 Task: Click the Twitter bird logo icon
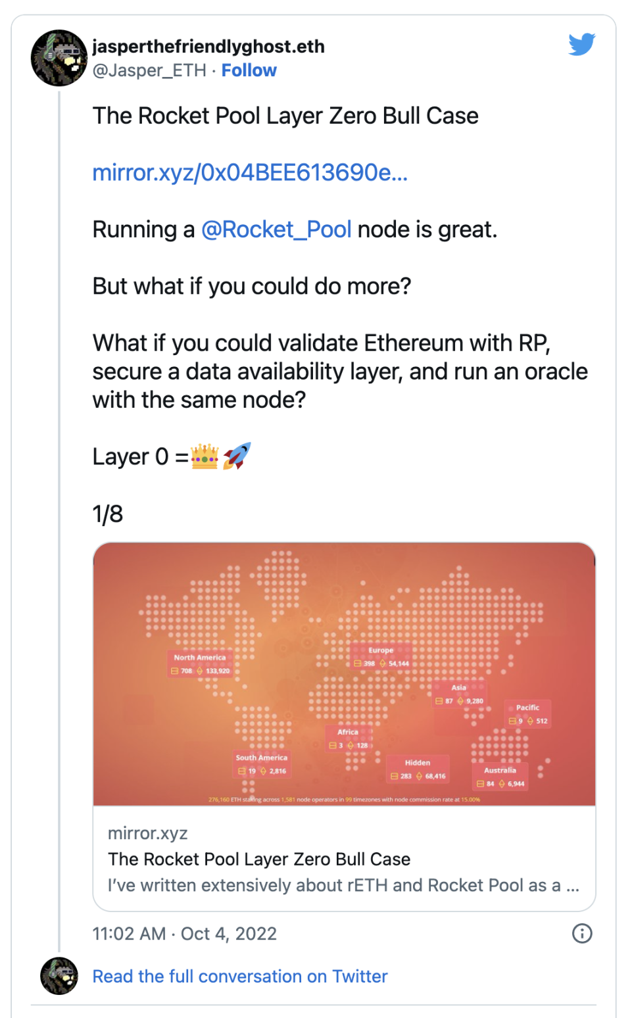pos(582,45)
